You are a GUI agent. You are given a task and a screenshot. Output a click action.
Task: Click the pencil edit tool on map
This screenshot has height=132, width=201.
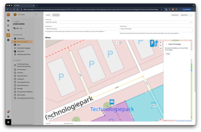pos(52,119)
